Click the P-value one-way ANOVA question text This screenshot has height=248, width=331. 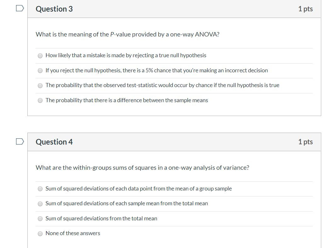tap(128, 34)
